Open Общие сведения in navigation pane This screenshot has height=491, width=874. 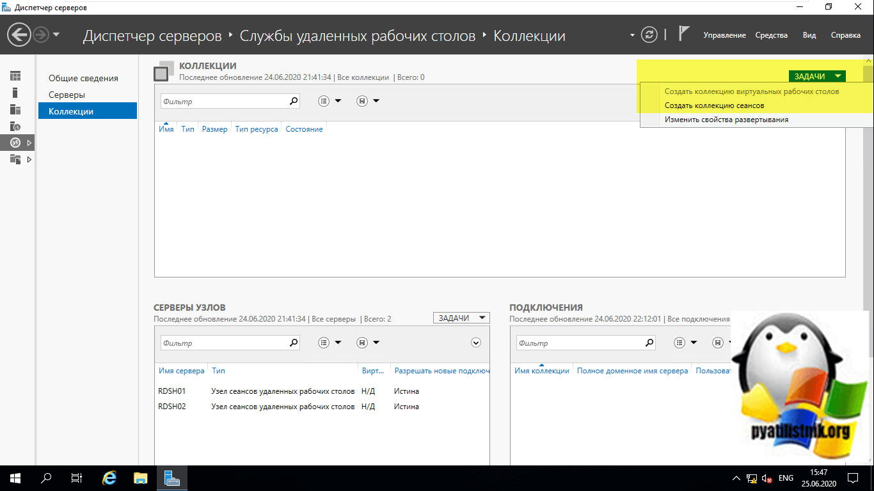83,78
